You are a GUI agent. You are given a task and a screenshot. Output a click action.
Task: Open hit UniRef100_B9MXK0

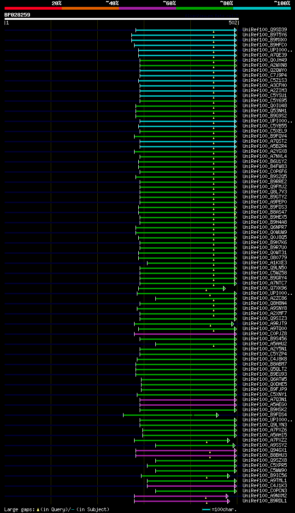265,40
